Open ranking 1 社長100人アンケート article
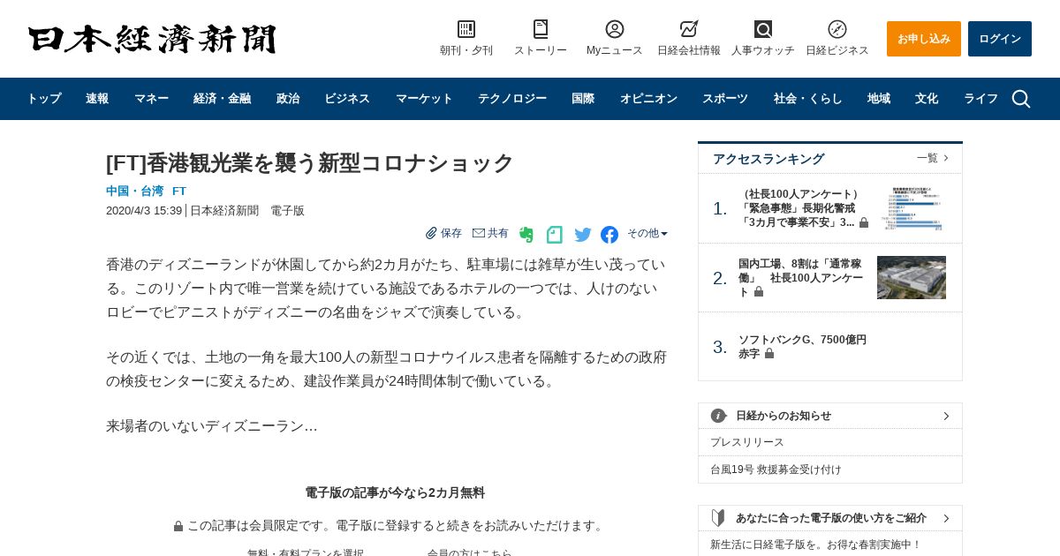Image resolution: width=1060 pixels, height=556 pixels. pos(802,208)
